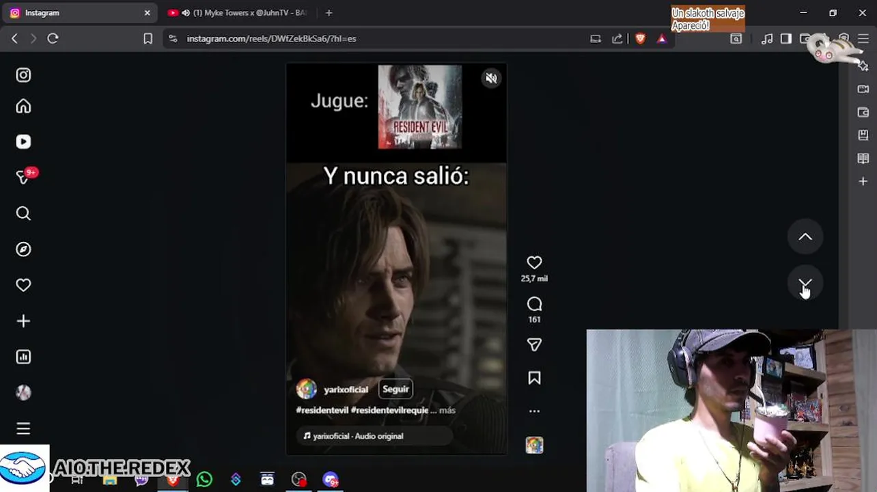Open OBS Studio from the taskbar
This screenshot has height=492, width=877.
pyautogui.click(x=299, y=480)
